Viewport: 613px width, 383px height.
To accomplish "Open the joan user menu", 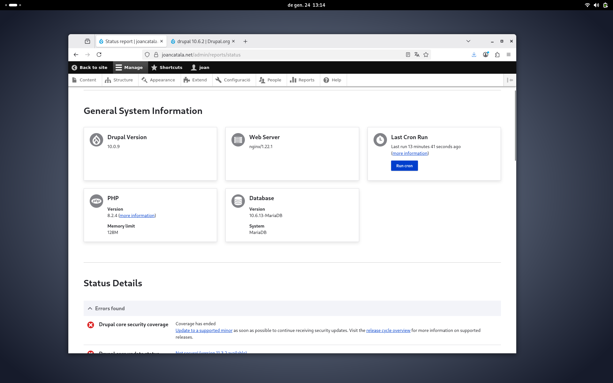I will [x=200, y=67].
